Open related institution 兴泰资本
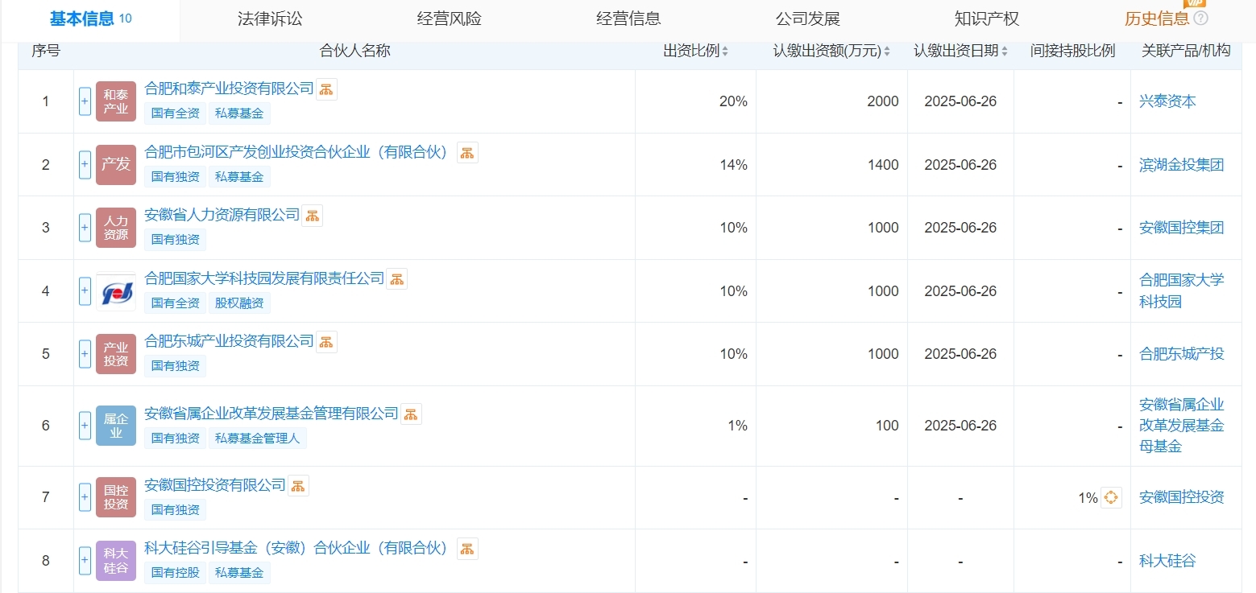The height and width of the screenshot is (593, 1256). (x=1167, y=101)
